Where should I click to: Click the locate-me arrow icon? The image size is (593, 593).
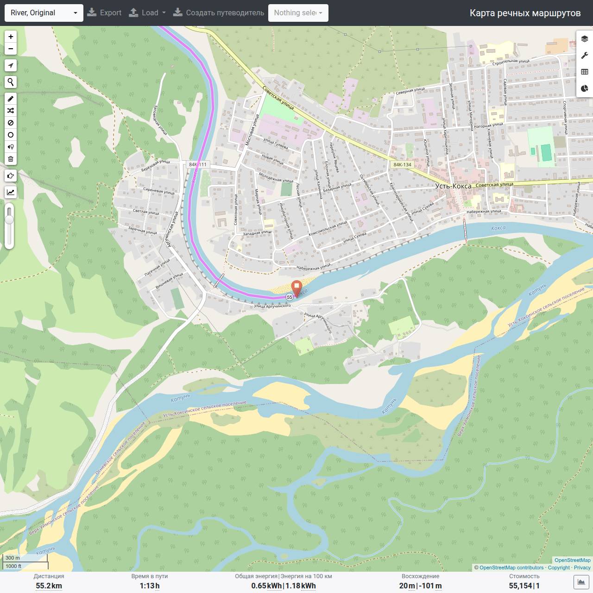(x=11, y=65)
